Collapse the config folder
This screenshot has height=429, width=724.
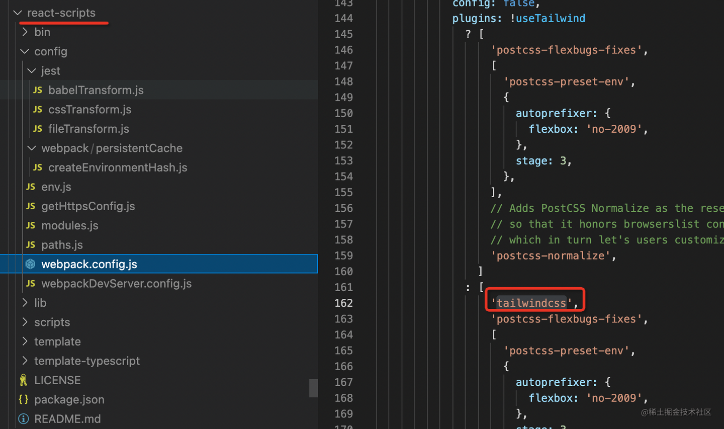coord(25,51)
